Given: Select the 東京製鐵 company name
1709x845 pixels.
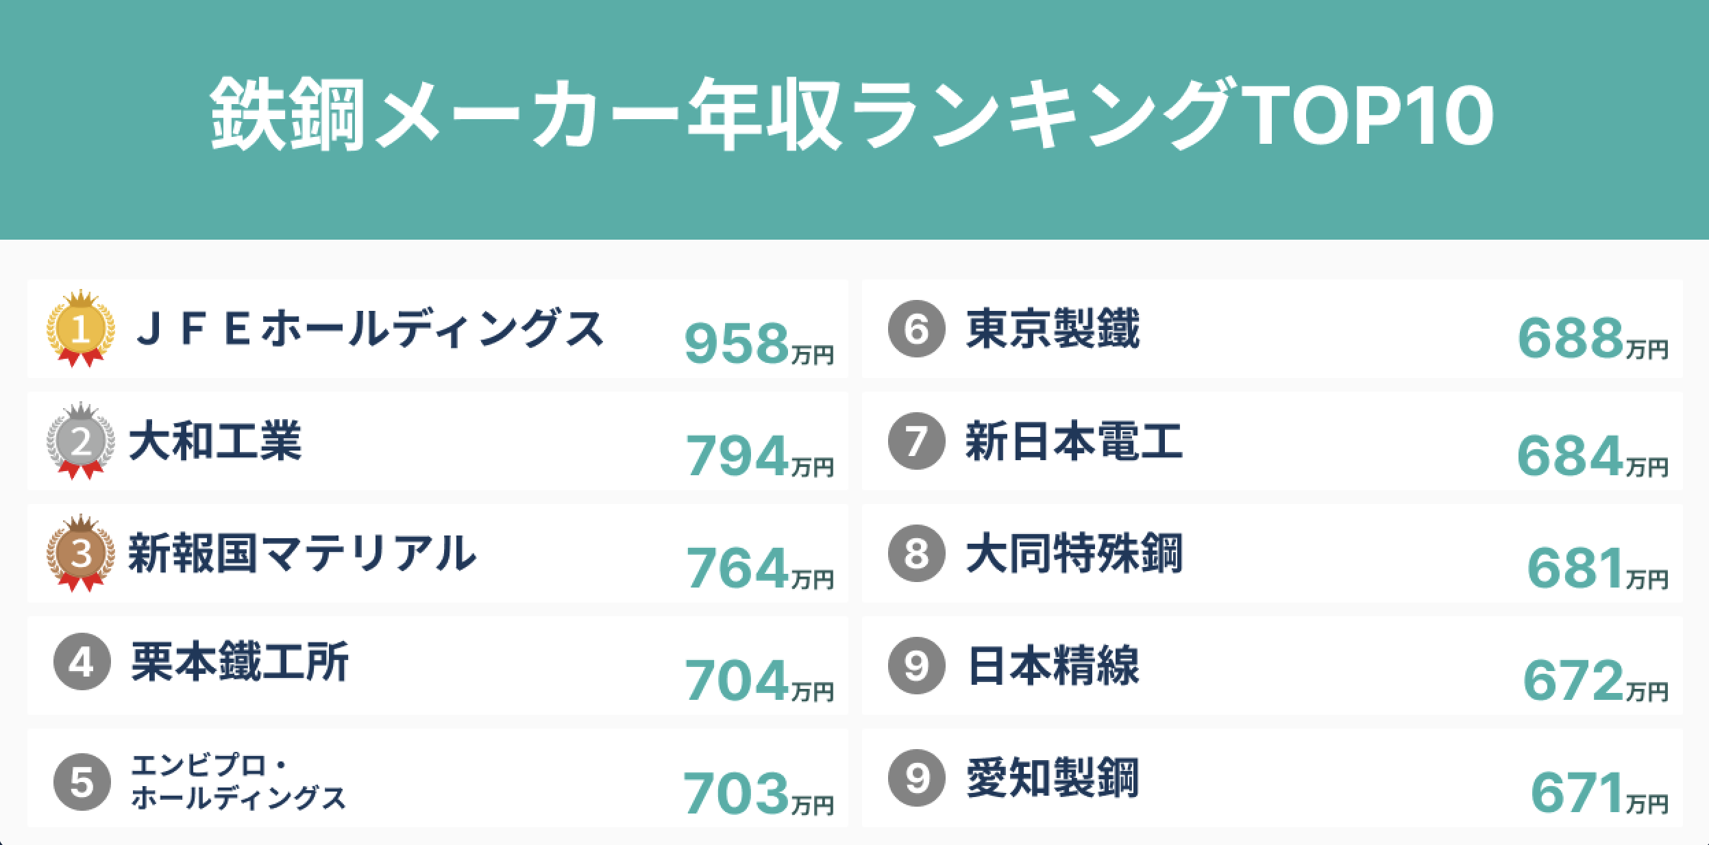Looking at the screenshot, I should [1053, 329].
